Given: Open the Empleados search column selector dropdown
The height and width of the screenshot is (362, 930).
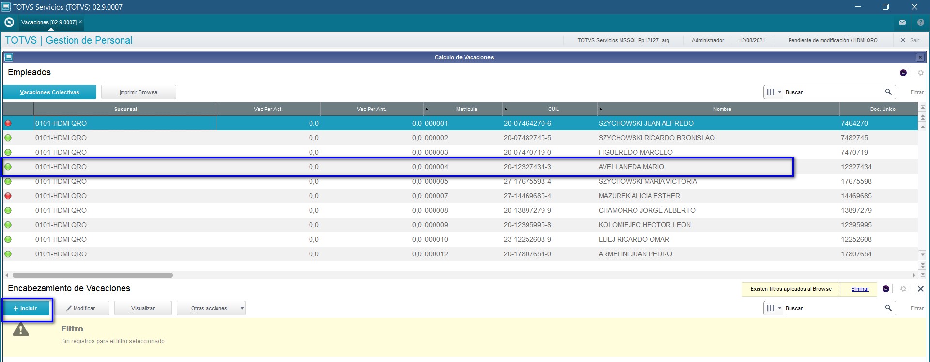Looking at the screenshot, I should pos(774,92).
